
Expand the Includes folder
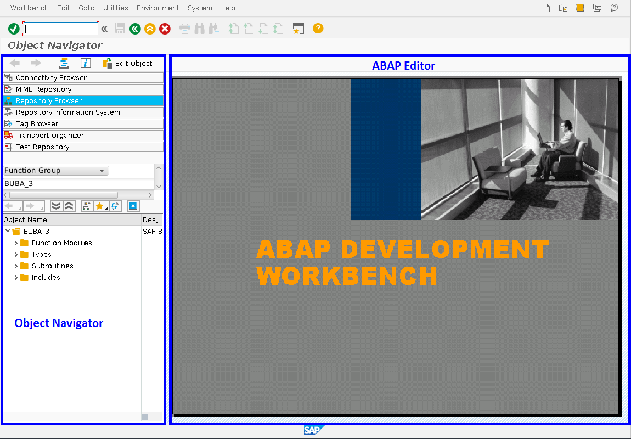16,278
